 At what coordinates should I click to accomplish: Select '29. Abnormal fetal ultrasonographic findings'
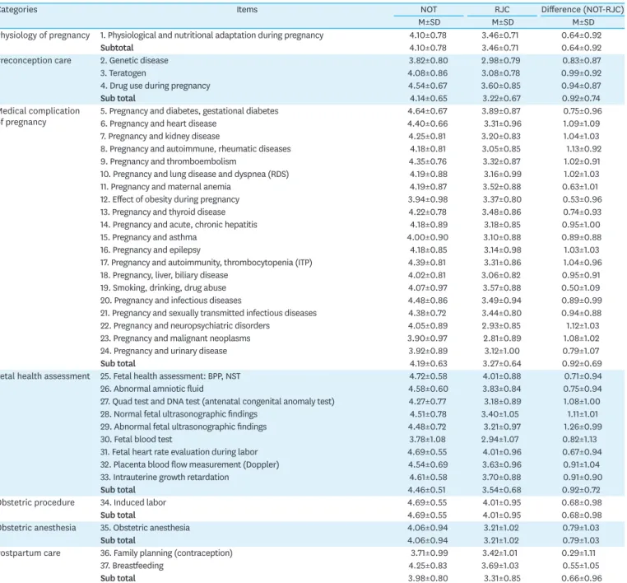coord(183,427)
